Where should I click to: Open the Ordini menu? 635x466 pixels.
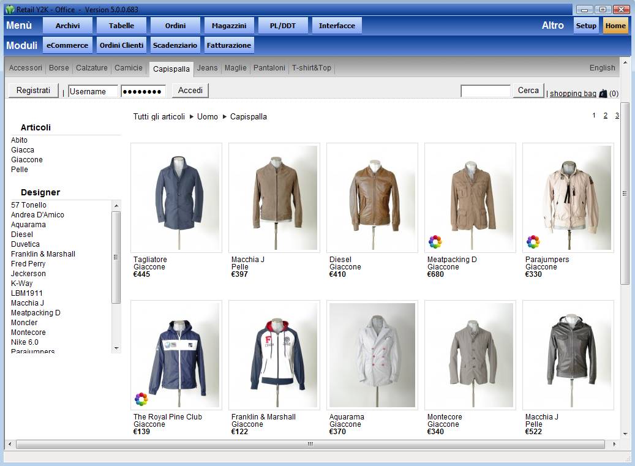click(x=175, y=26)
